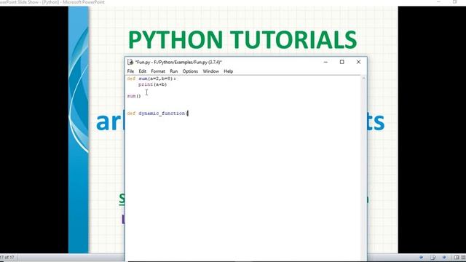Viewport: 466px width, 262px height.
Task: Click the Python file icon in Fun.py title bar
Action: 130,62
